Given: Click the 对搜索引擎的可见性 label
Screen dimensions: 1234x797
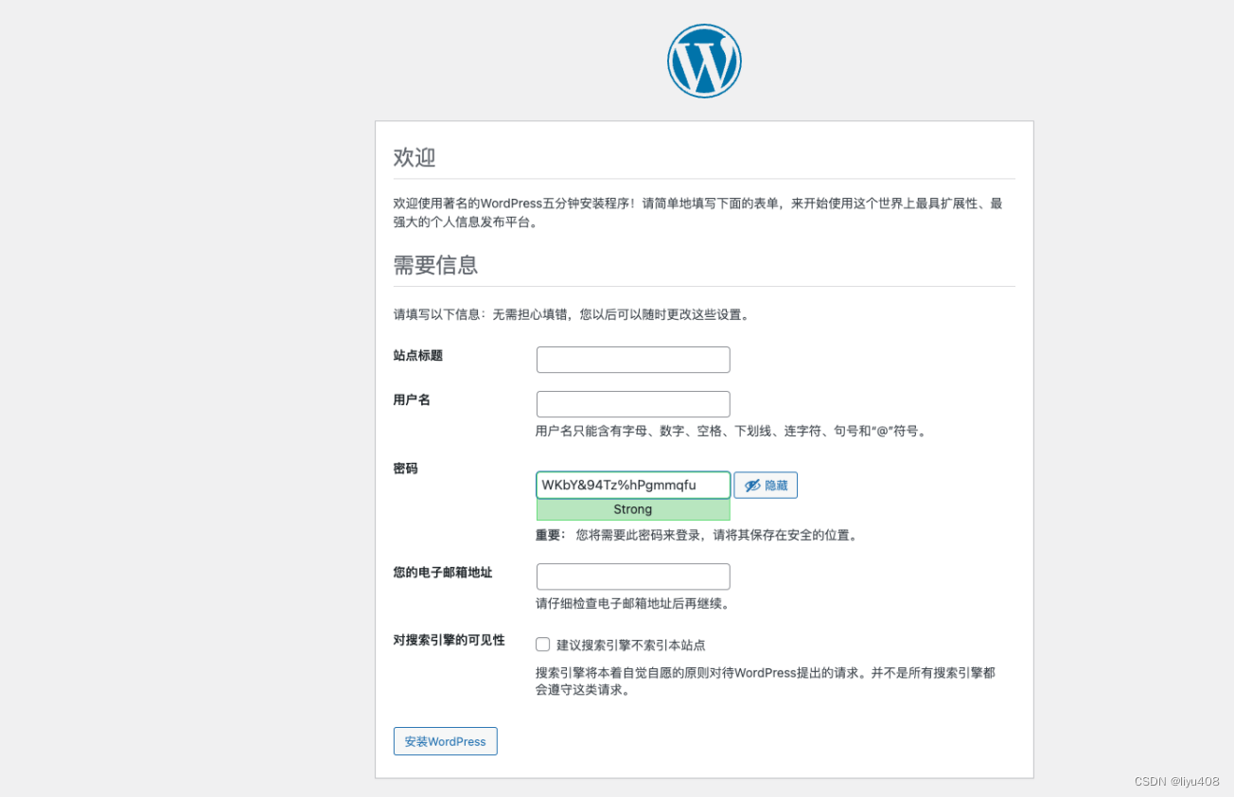Looking at the screenshot, I should click(x=448, y=640).
